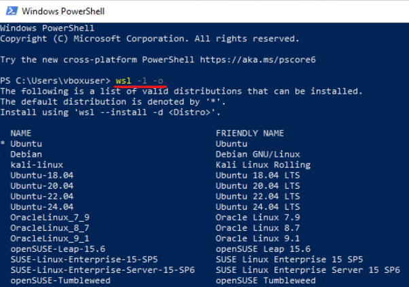Click the OracleLinux_9_1 distribution name
Viewport: 409px width, 287px height.
tap(50, 238)
